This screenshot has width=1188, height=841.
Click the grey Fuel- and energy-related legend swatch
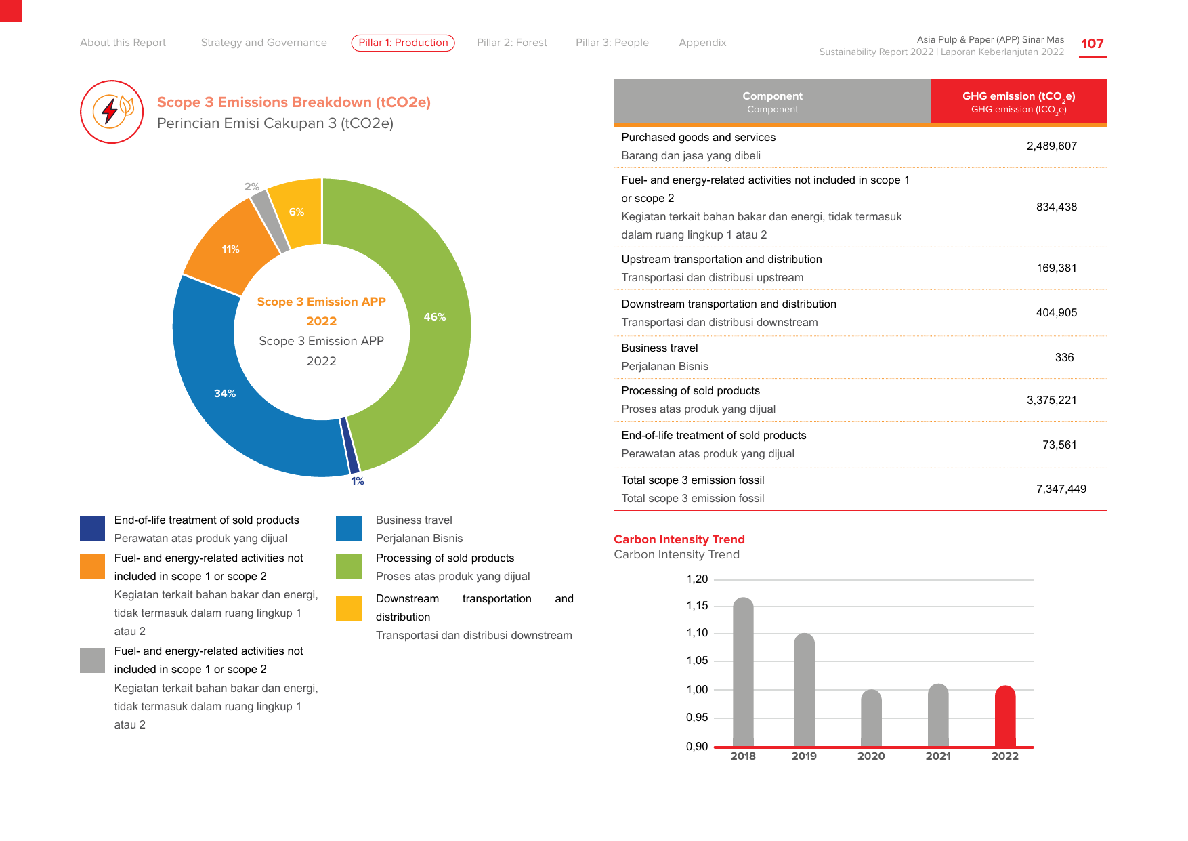click(x=92, y=660)
